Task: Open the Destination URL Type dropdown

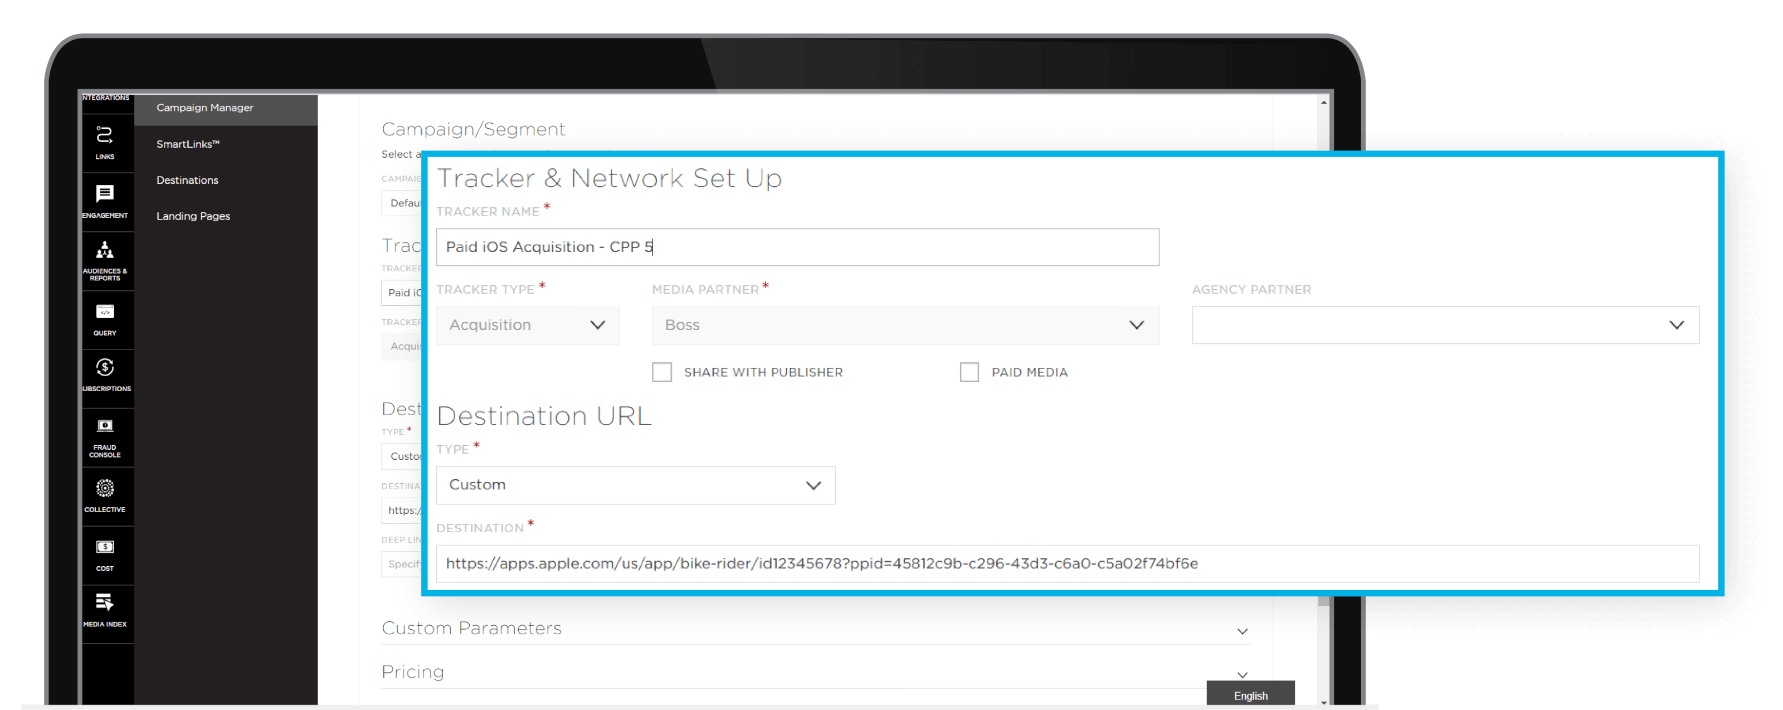Action: (635, 485)
